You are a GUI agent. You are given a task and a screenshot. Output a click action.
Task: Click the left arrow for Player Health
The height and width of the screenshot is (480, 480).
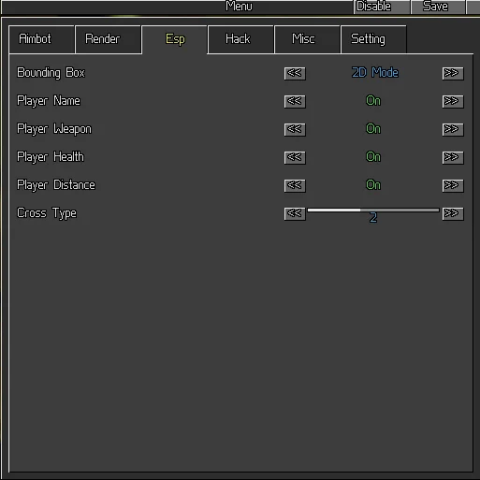click(x=295, y=157)
